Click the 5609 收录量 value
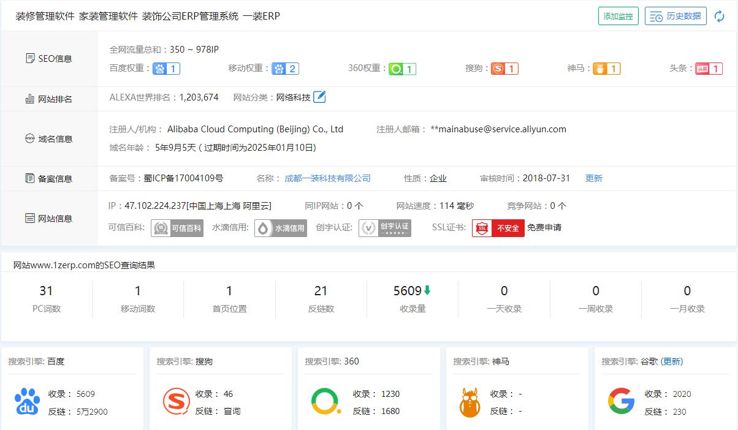 [x=408, y=291]
